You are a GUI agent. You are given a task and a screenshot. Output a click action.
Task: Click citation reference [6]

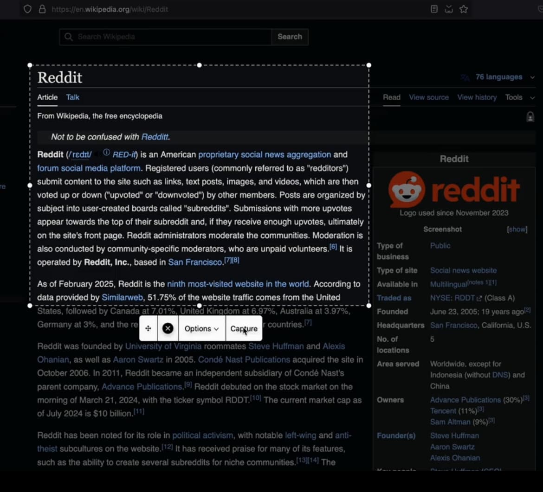coord(333,247)
